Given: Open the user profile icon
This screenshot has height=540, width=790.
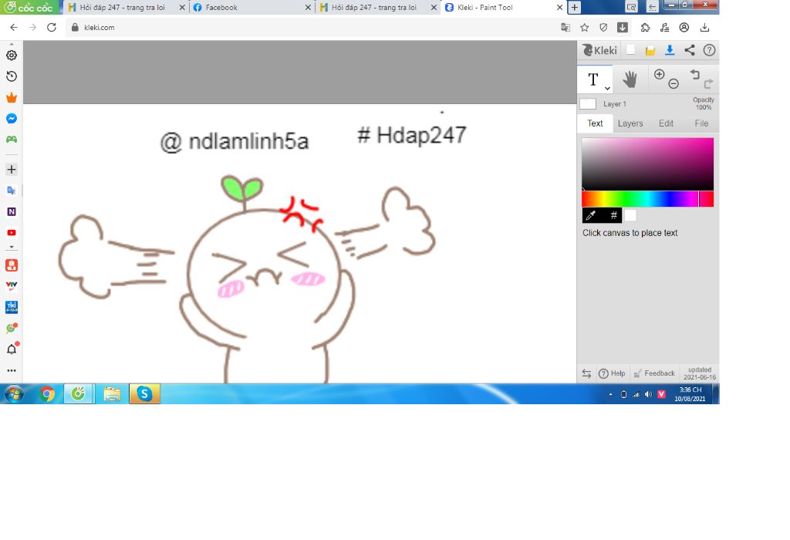Looking at the screenshot, I should 684,27.
